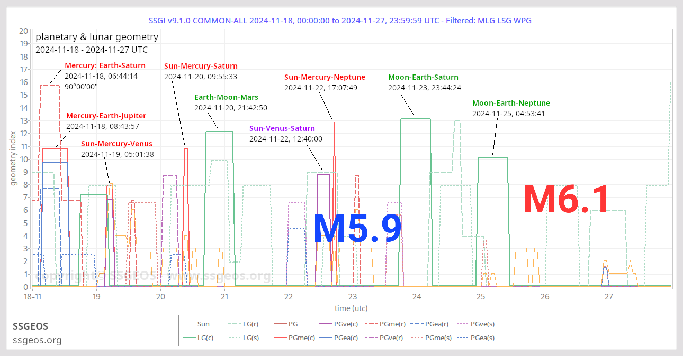Click the SSGEOS label at bottom left
The width and height of the screenshot is (683, 356).
tap(30, 326)
